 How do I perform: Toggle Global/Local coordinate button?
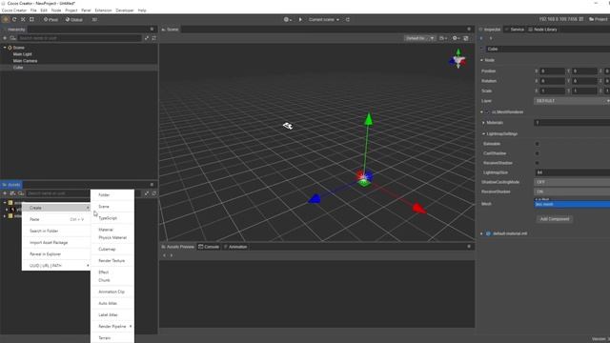tap(74, 19)
